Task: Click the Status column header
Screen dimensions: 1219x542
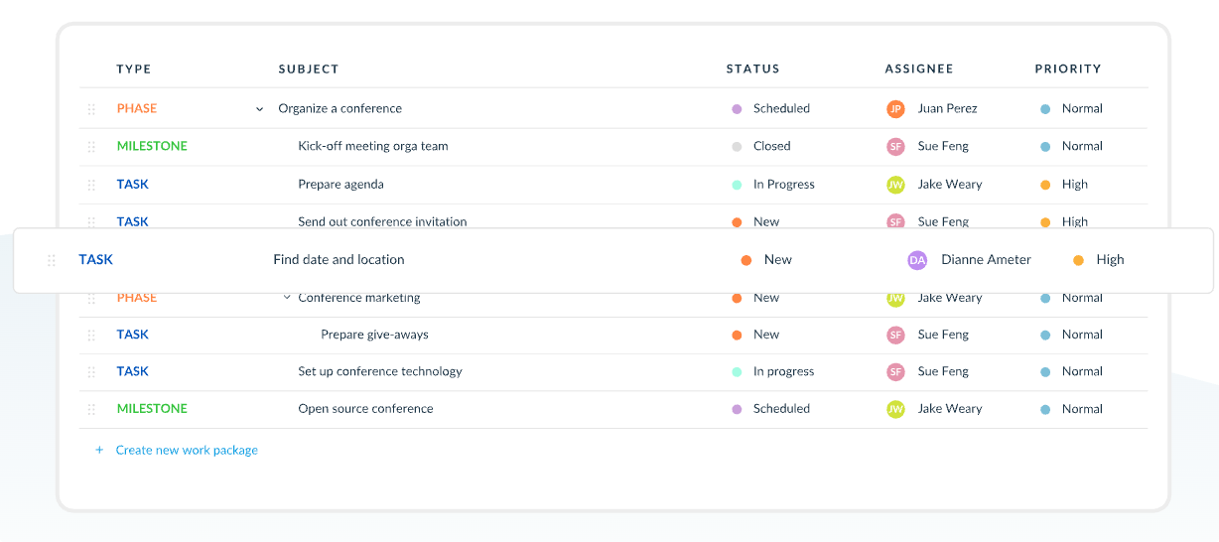Action: [752, 69]
